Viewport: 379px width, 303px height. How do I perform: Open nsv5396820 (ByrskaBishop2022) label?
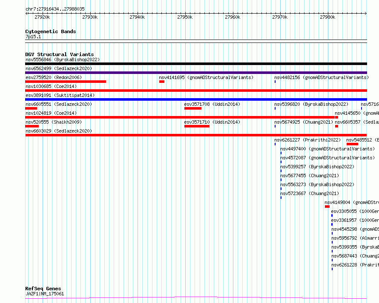(x=311, y=104)
